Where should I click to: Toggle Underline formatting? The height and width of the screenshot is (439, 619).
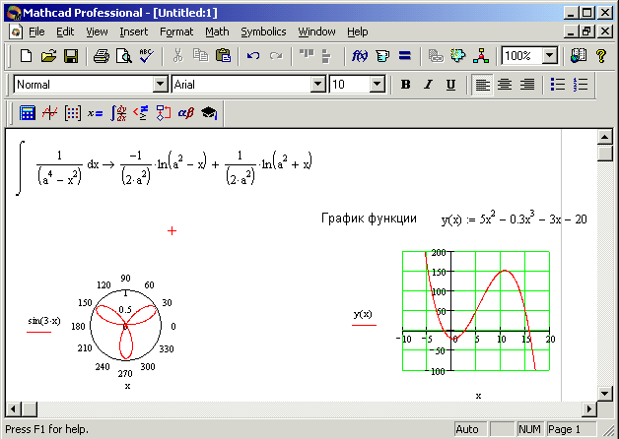pyautogui.click(x=450, y=85)
